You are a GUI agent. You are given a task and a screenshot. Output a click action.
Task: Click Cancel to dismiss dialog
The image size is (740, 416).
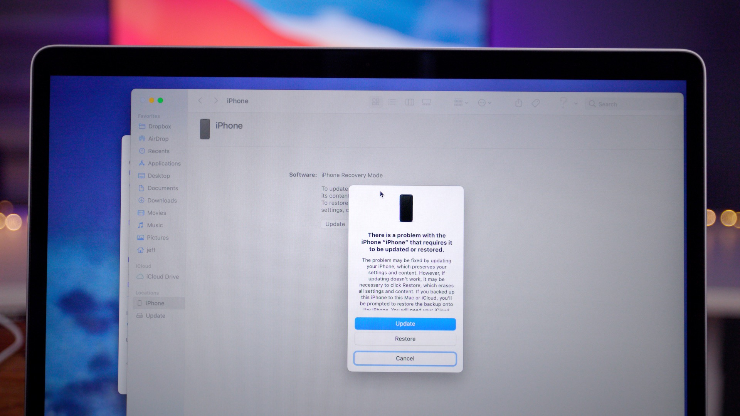tap(405, 358)
